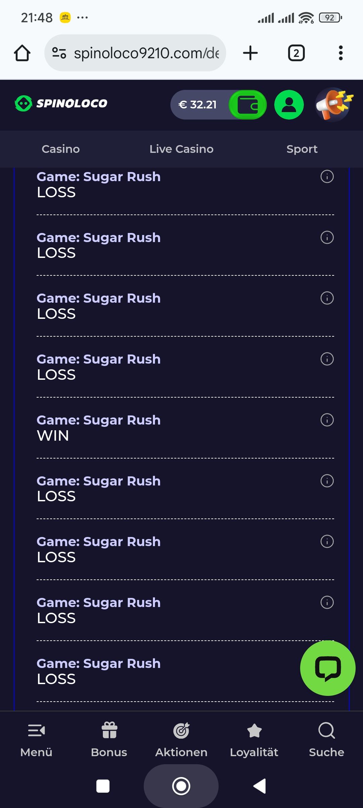The height and width of the screenshot is (808, 363).
Task: Open Bonus gift icon in bottom bar
Action: [109, 731]
